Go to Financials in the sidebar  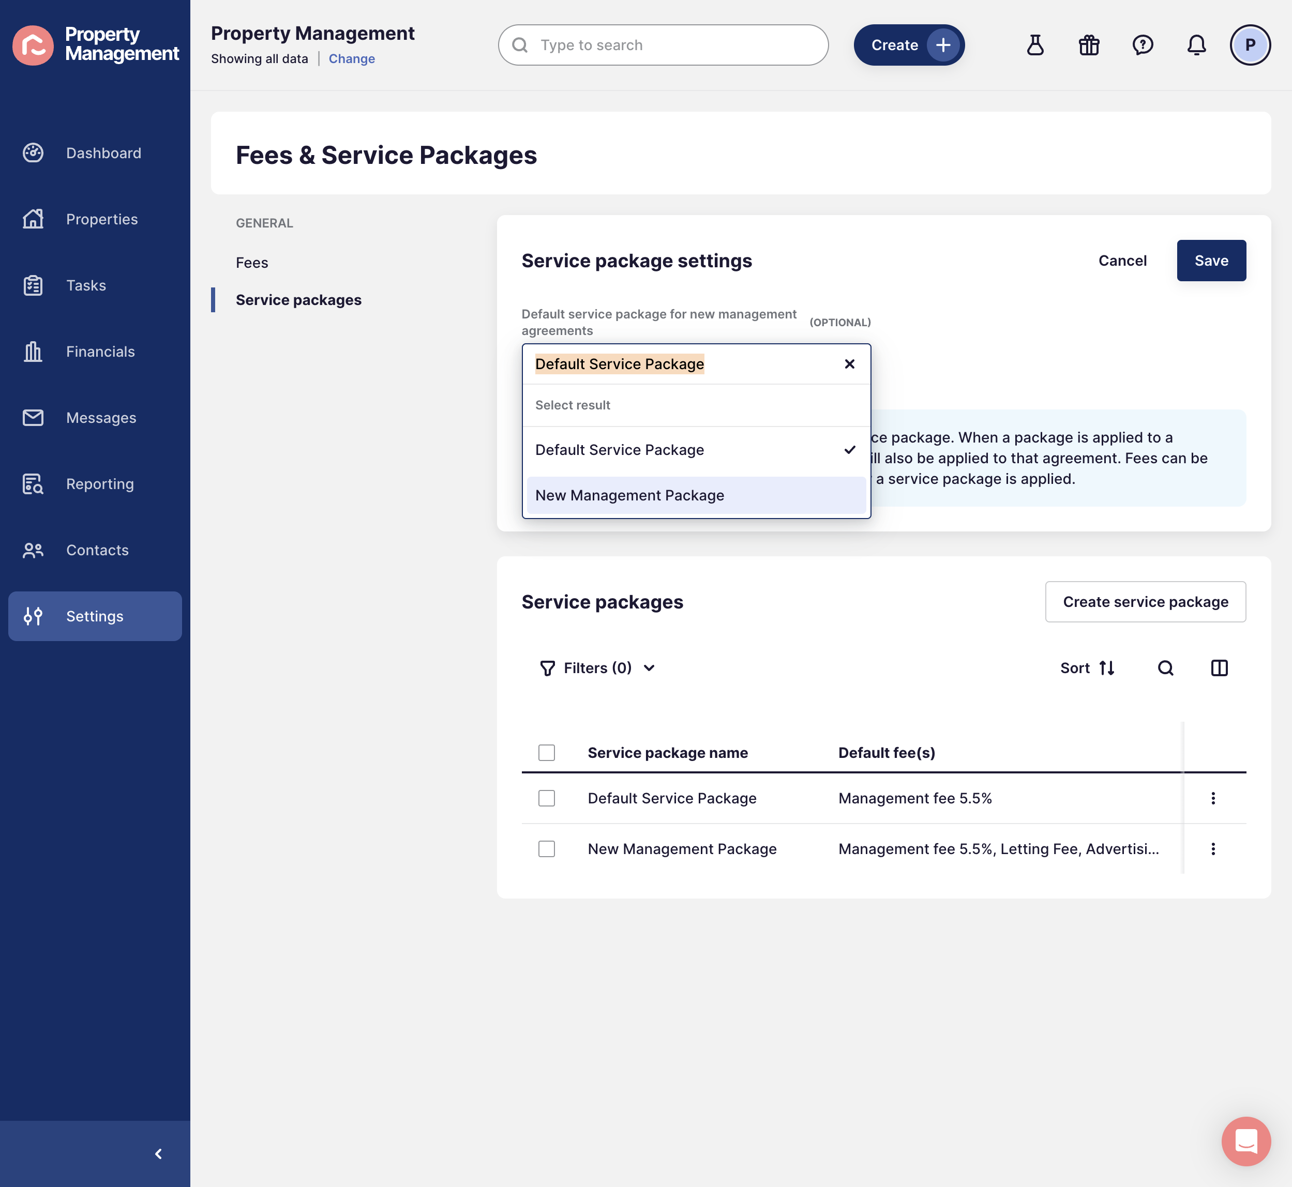(x=95, y=352)
